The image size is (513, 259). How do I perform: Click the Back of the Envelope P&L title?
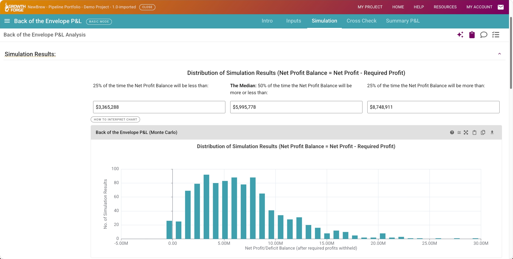click(48, 21)
